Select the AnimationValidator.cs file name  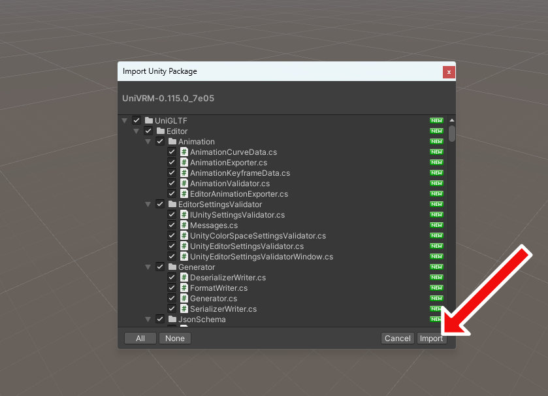230,184
